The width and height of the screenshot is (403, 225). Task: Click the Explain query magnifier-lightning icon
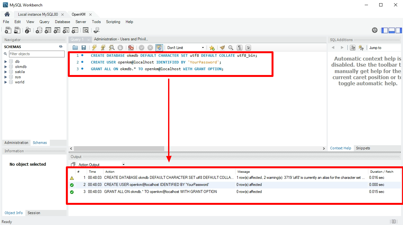(112, 48)
